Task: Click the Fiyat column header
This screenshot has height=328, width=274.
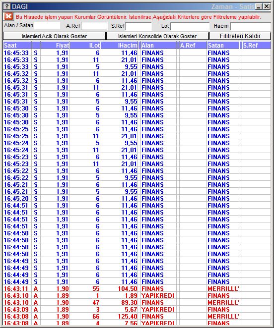Action: (x=55, y=46)
